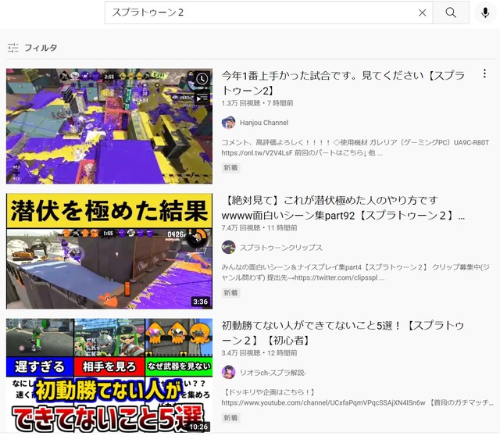Click the 3:36 duration badge
Screen dimensions: 500x443
200,302
